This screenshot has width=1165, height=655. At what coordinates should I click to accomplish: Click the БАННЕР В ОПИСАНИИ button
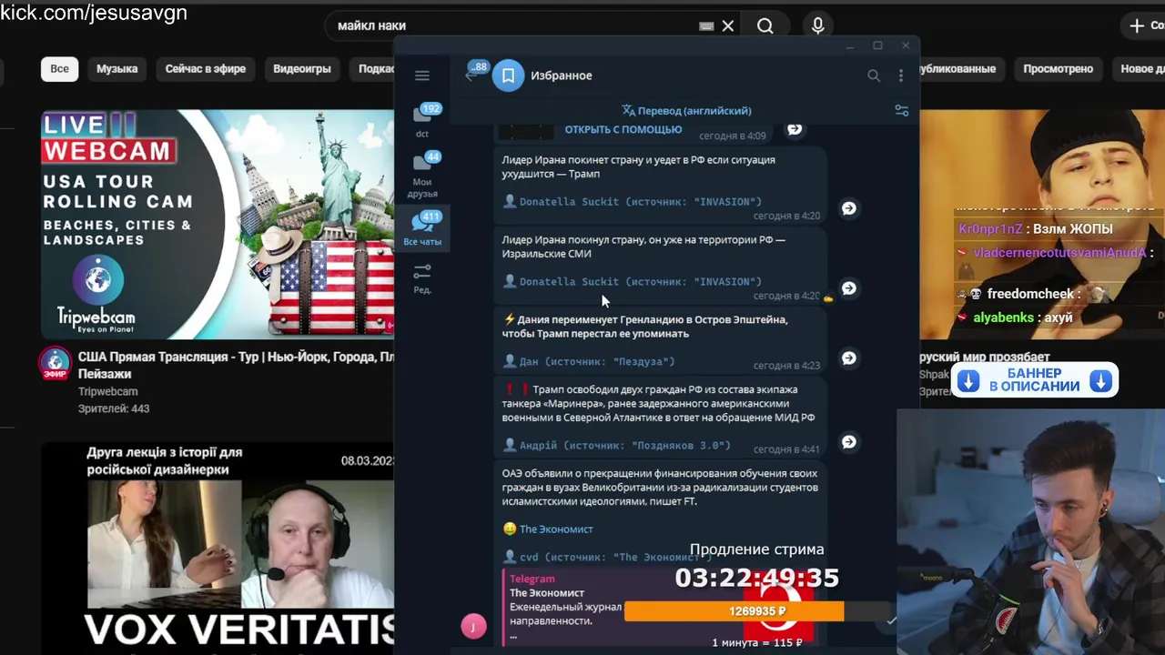(1035, 380)
